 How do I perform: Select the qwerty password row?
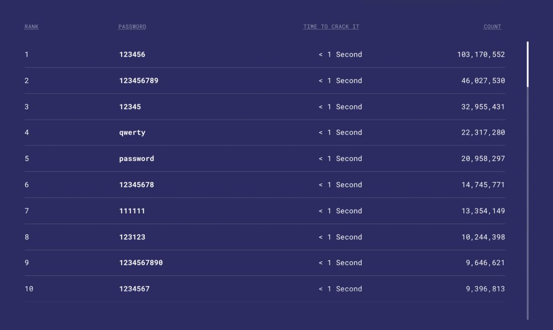pyautogui.click(x=132, y=133)
